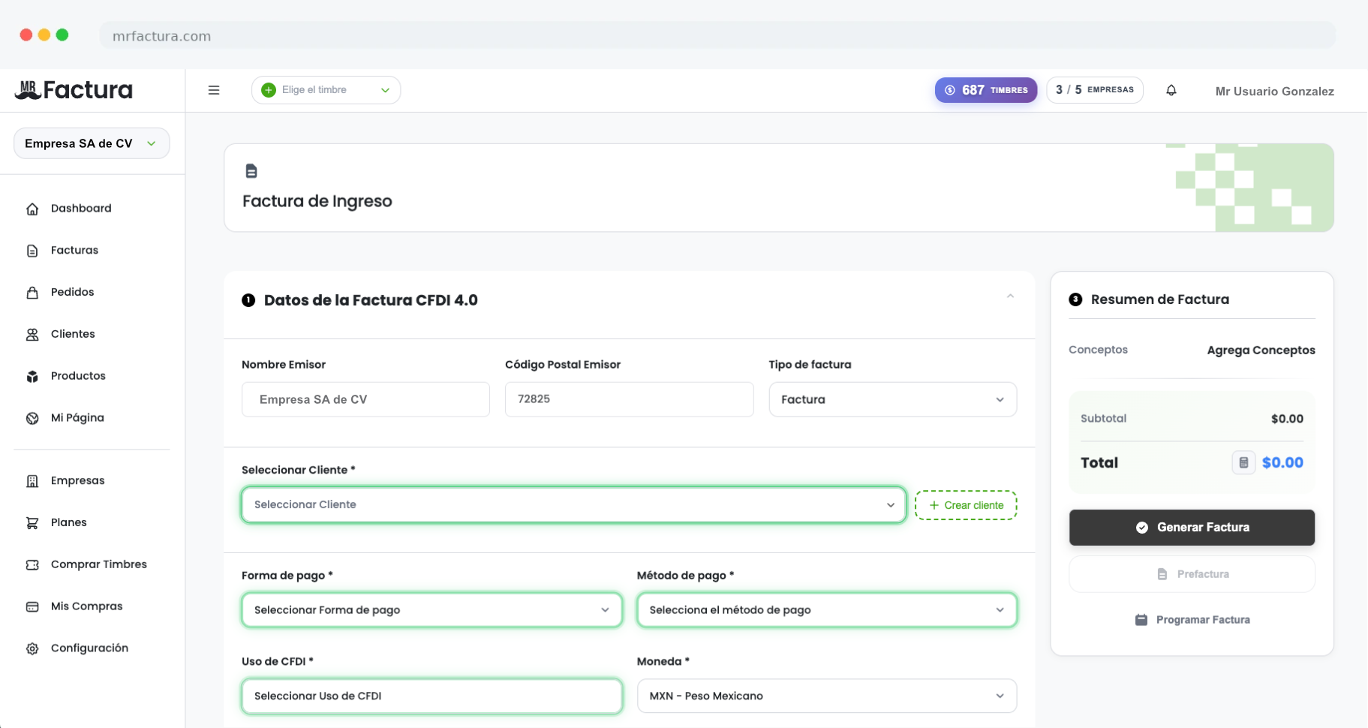Collapse the Datos de la Factura section
The height and width of the screenshot is (728, 1368).
[1010, 296]
